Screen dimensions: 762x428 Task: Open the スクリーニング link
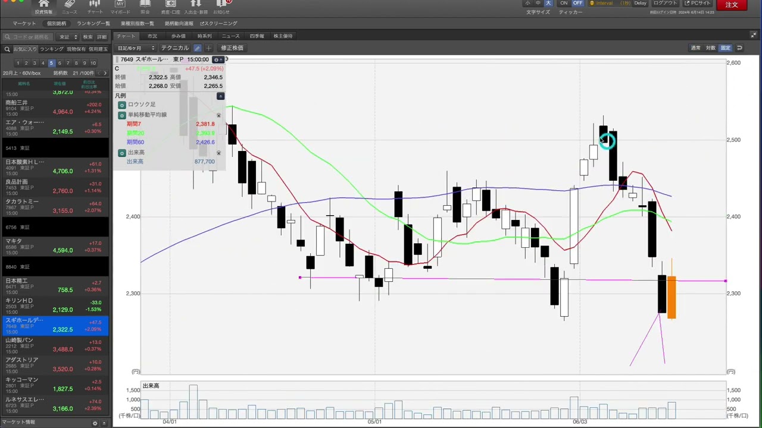point(218,23)
